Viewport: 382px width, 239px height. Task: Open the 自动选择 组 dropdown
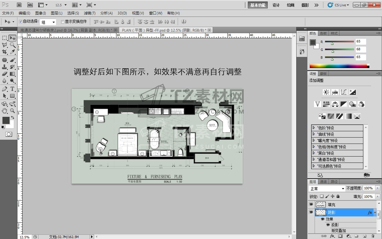click(x=48, y=22)
